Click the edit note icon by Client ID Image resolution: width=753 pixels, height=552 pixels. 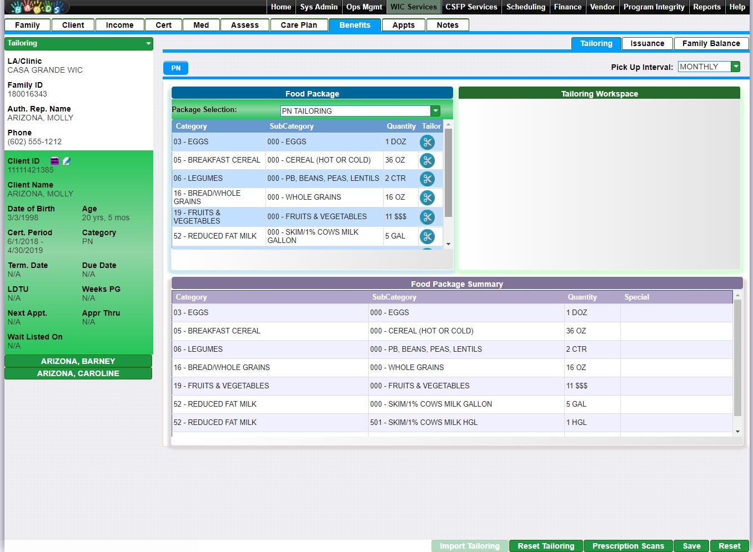[x=67, y=161]
